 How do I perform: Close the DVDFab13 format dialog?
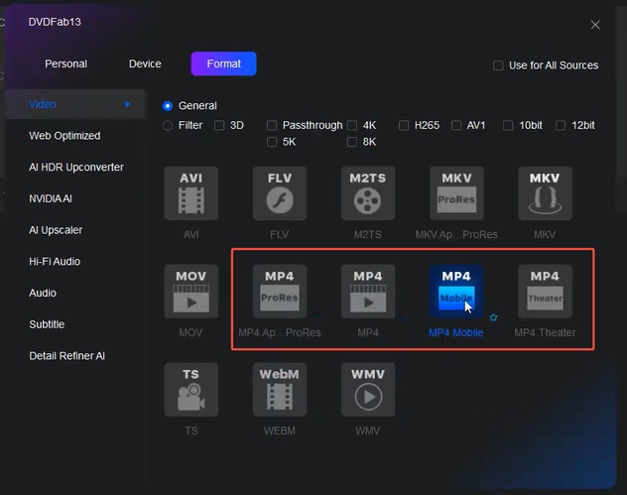pos(595,25)
